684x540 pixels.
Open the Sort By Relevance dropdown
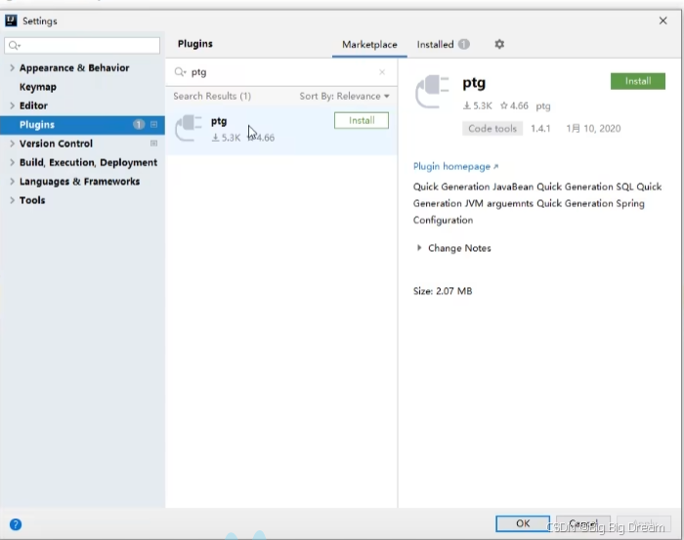[344, 96]
